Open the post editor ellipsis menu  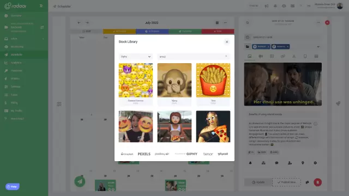tap(318, 23)
